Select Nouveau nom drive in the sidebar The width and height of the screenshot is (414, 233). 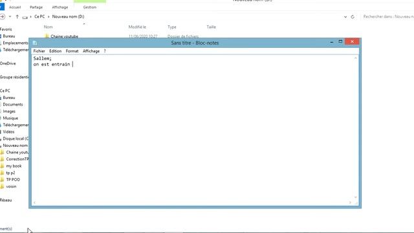pyautogui.click(x=15, y=145)
